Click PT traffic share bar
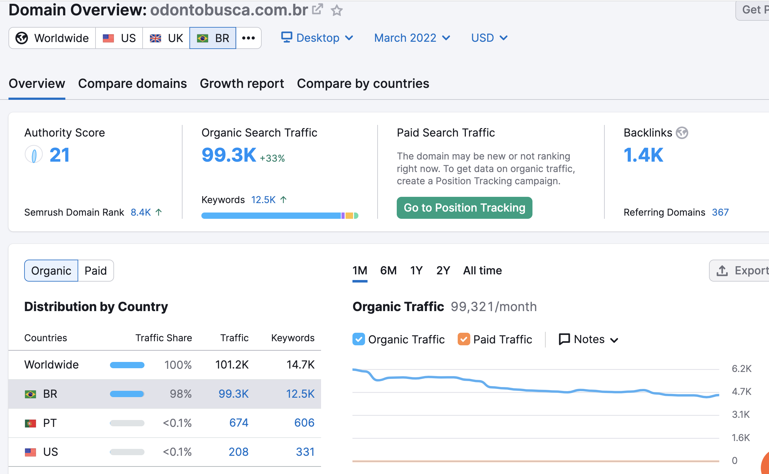 click(127, 423)
